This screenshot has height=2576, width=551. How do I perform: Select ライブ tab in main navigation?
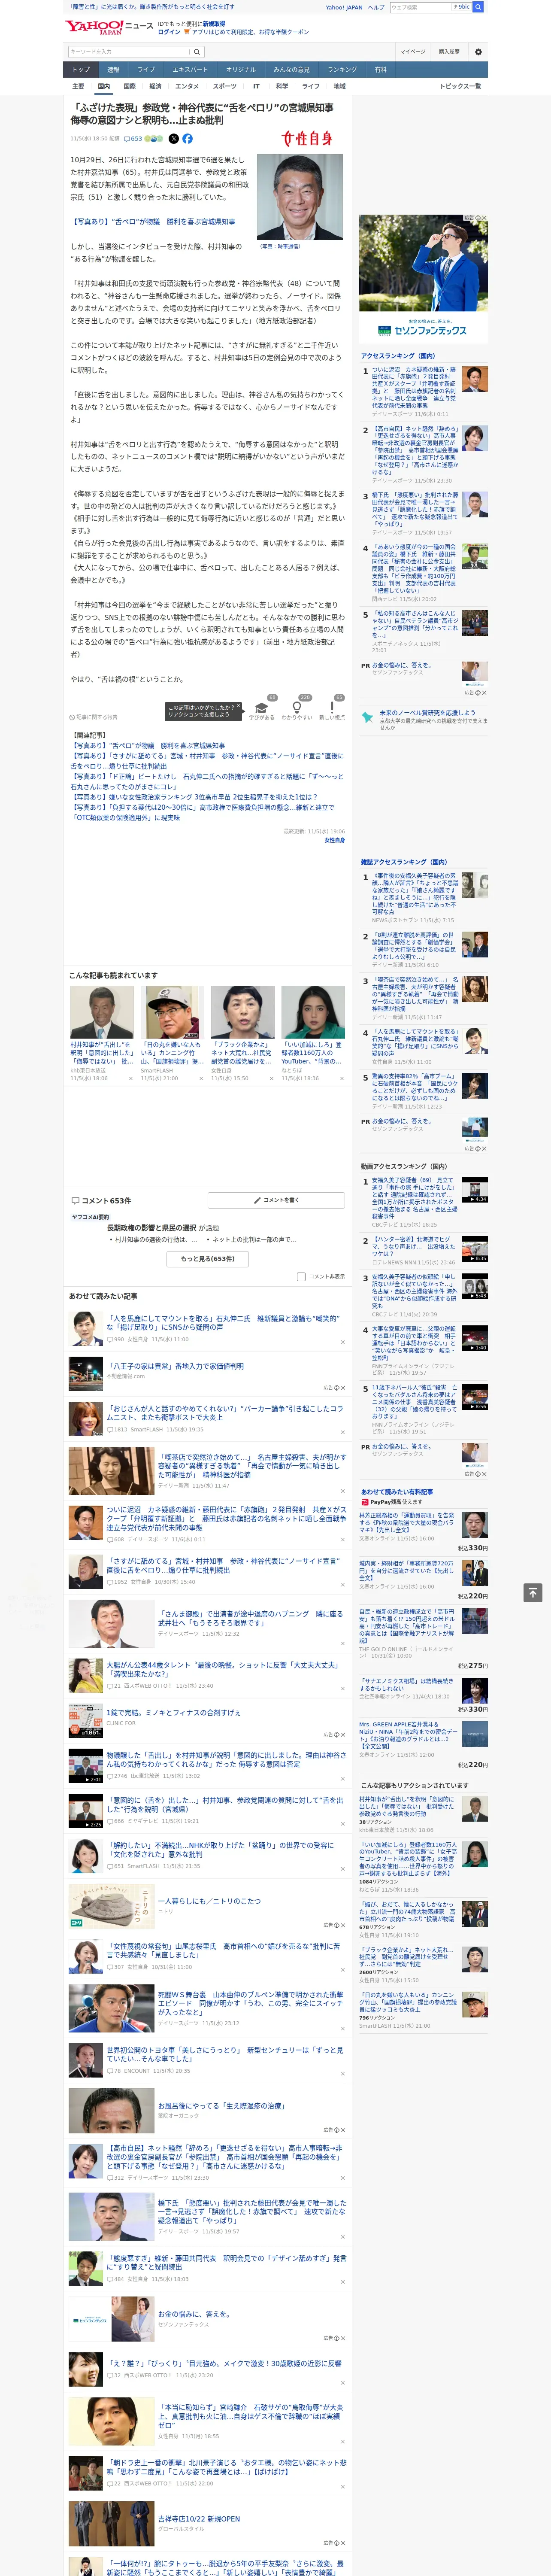146,70
